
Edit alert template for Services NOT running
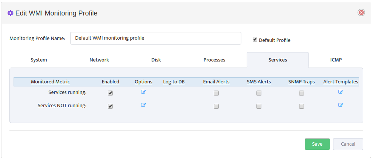341,105
